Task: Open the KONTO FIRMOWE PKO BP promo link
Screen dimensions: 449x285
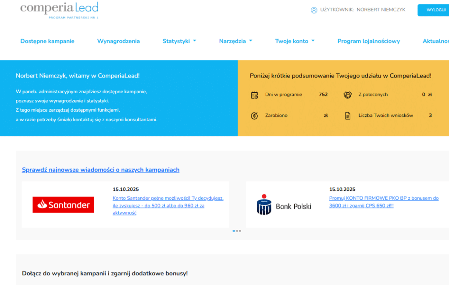Action: pos(384,202)
